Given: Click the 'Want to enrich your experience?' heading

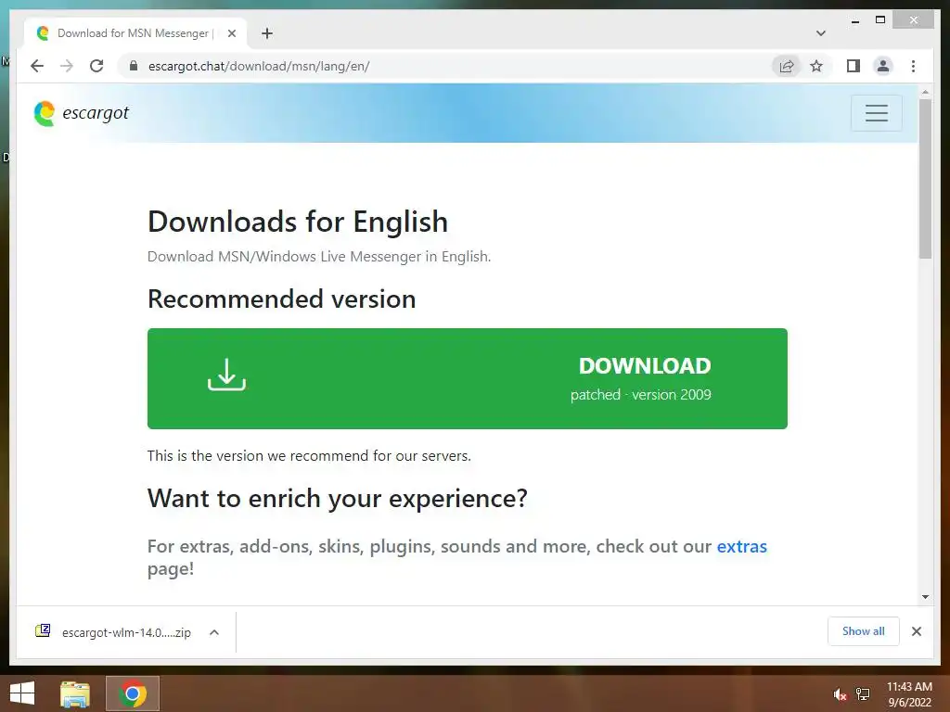Looking at the screenshot, I should tap(338, 498).
